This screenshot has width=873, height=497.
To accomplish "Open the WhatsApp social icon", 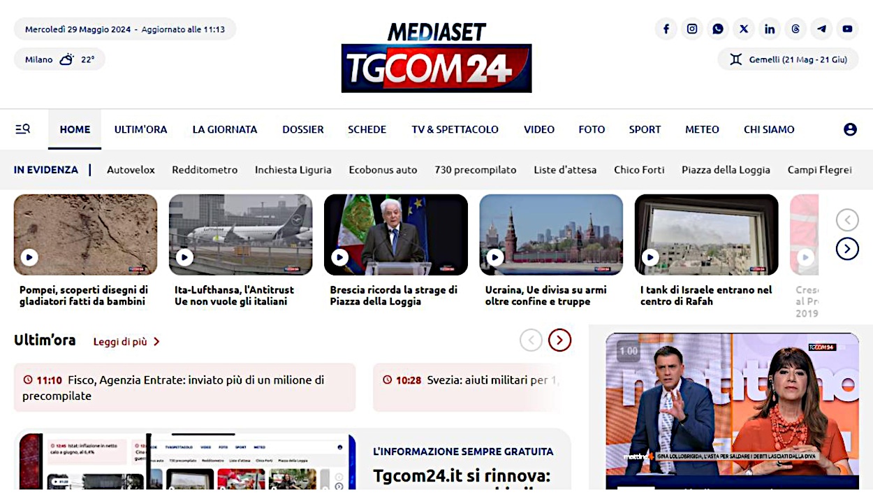I will coord(718,29).
